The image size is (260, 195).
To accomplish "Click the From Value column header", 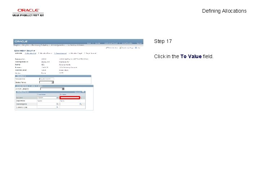I will 42,95.
